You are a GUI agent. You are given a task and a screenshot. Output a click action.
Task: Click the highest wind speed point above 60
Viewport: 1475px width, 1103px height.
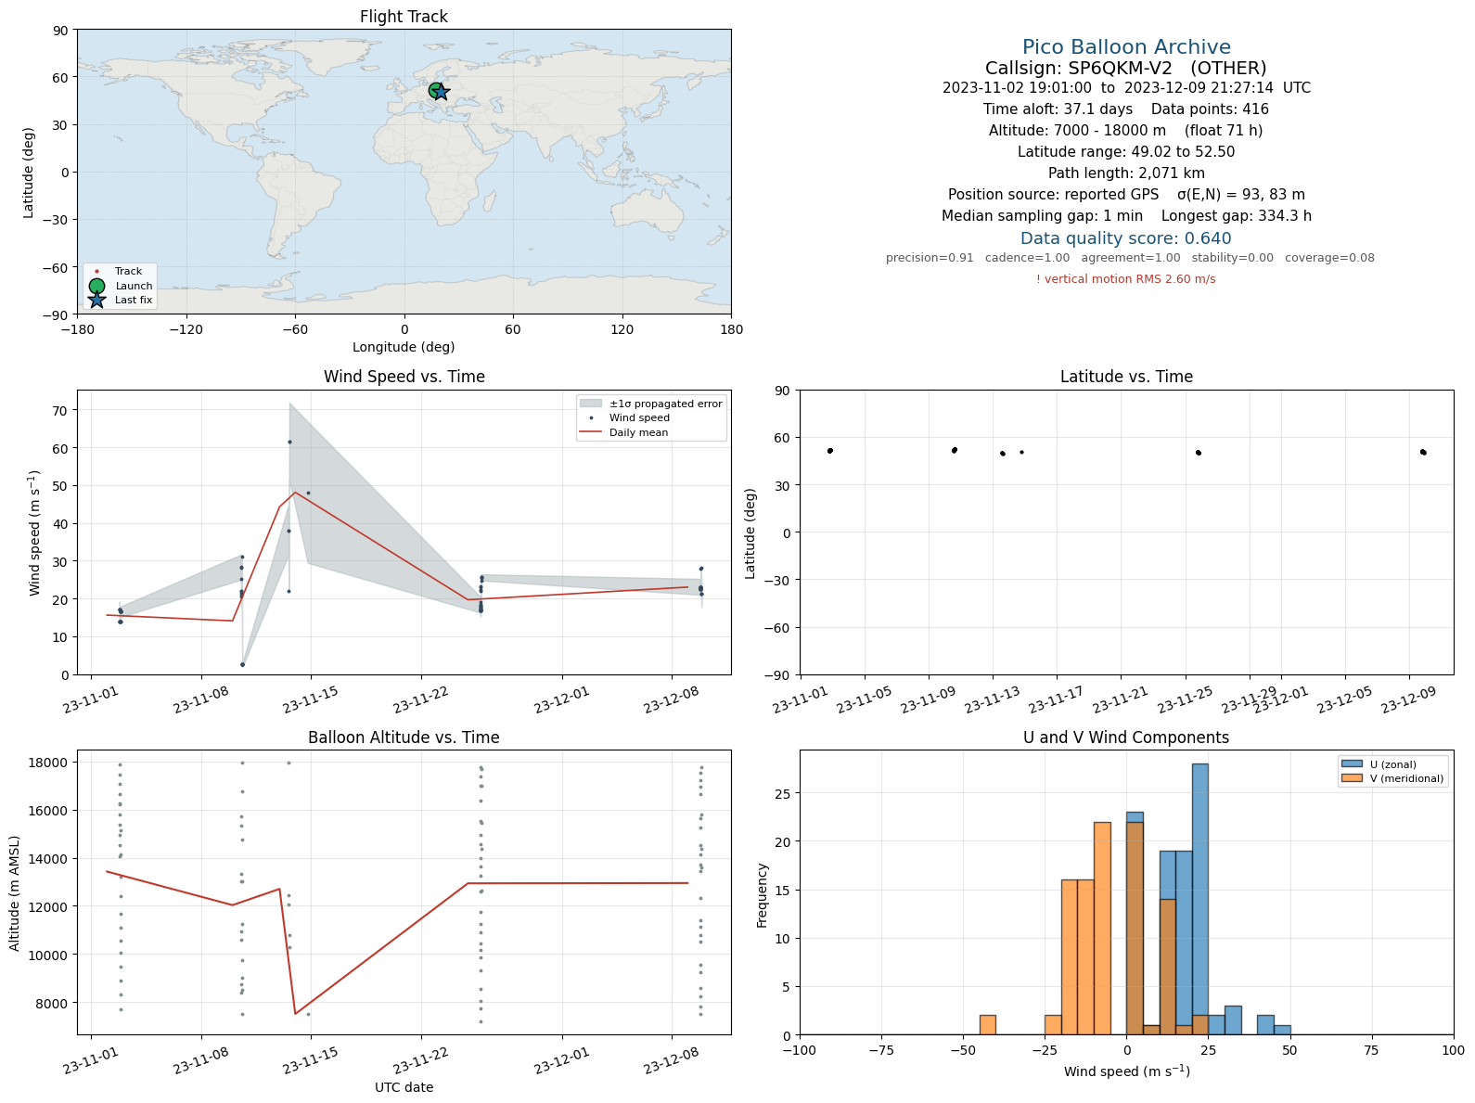tap(289, 442)
